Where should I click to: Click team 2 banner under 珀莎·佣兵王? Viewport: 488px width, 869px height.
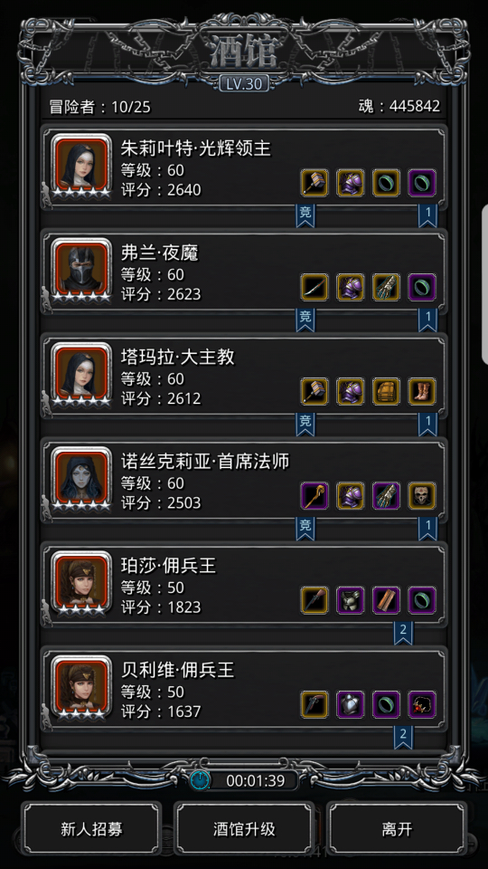403,633
